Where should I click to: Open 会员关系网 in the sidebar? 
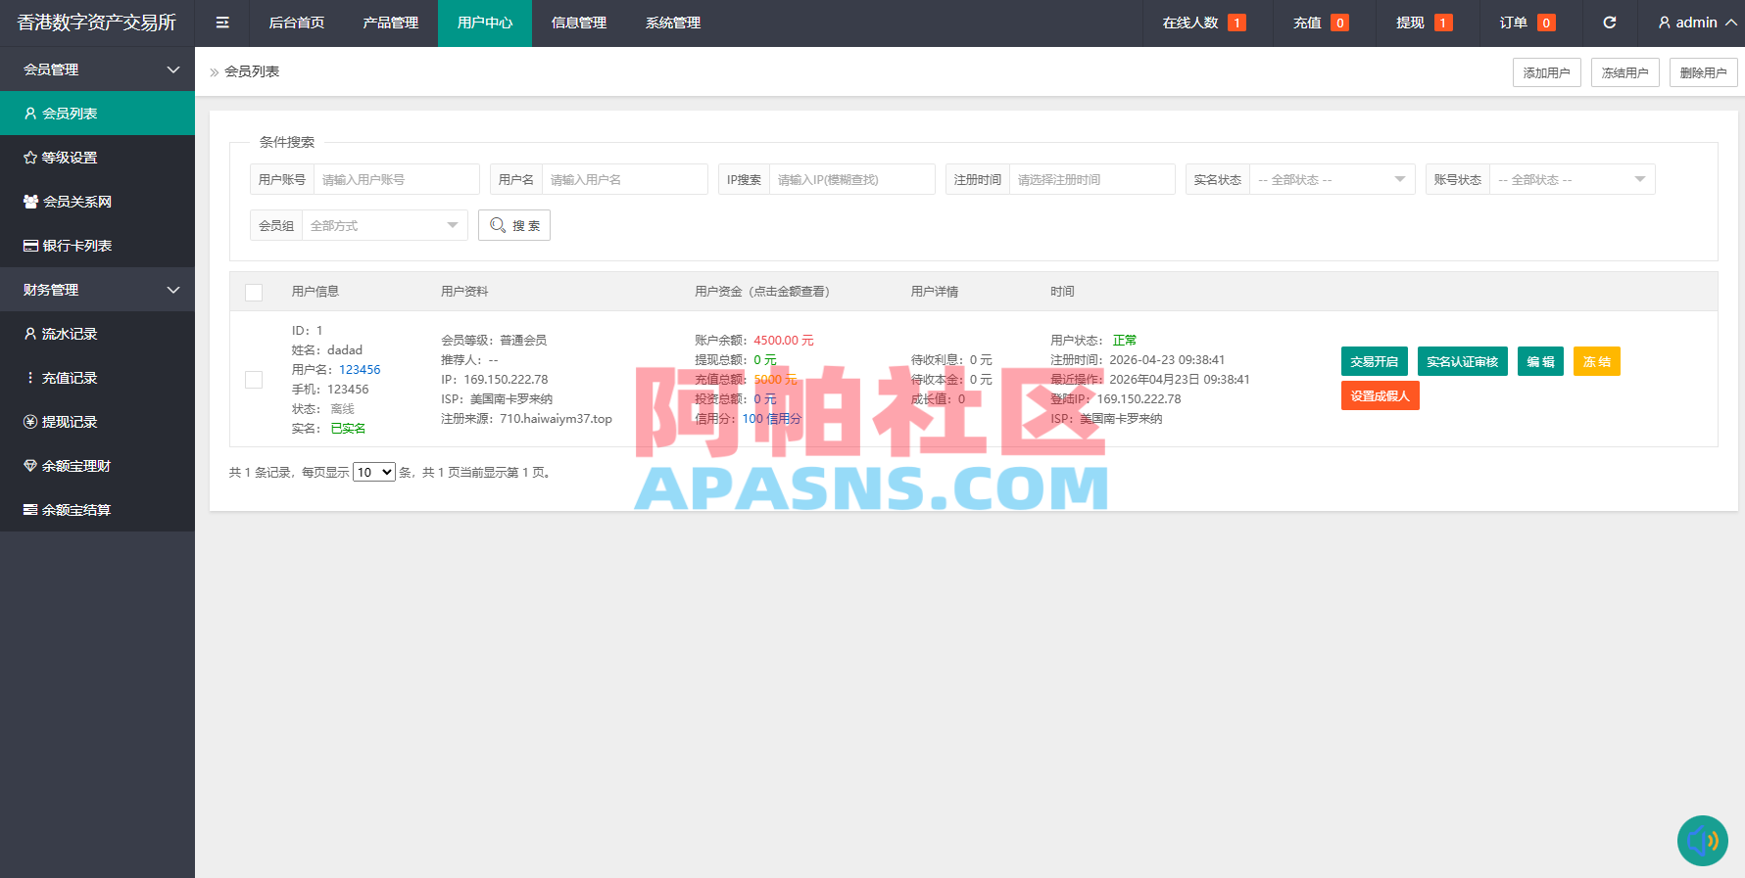tap(97, 202)
